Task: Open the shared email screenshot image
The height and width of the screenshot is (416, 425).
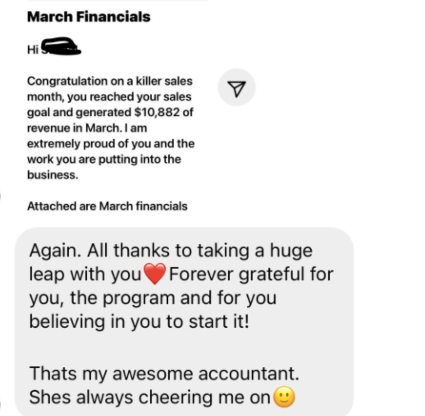Action: tap(118, 108)
